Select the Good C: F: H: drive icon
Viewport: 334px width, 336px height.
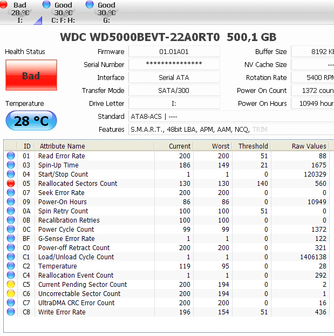(x=46, y=4)
